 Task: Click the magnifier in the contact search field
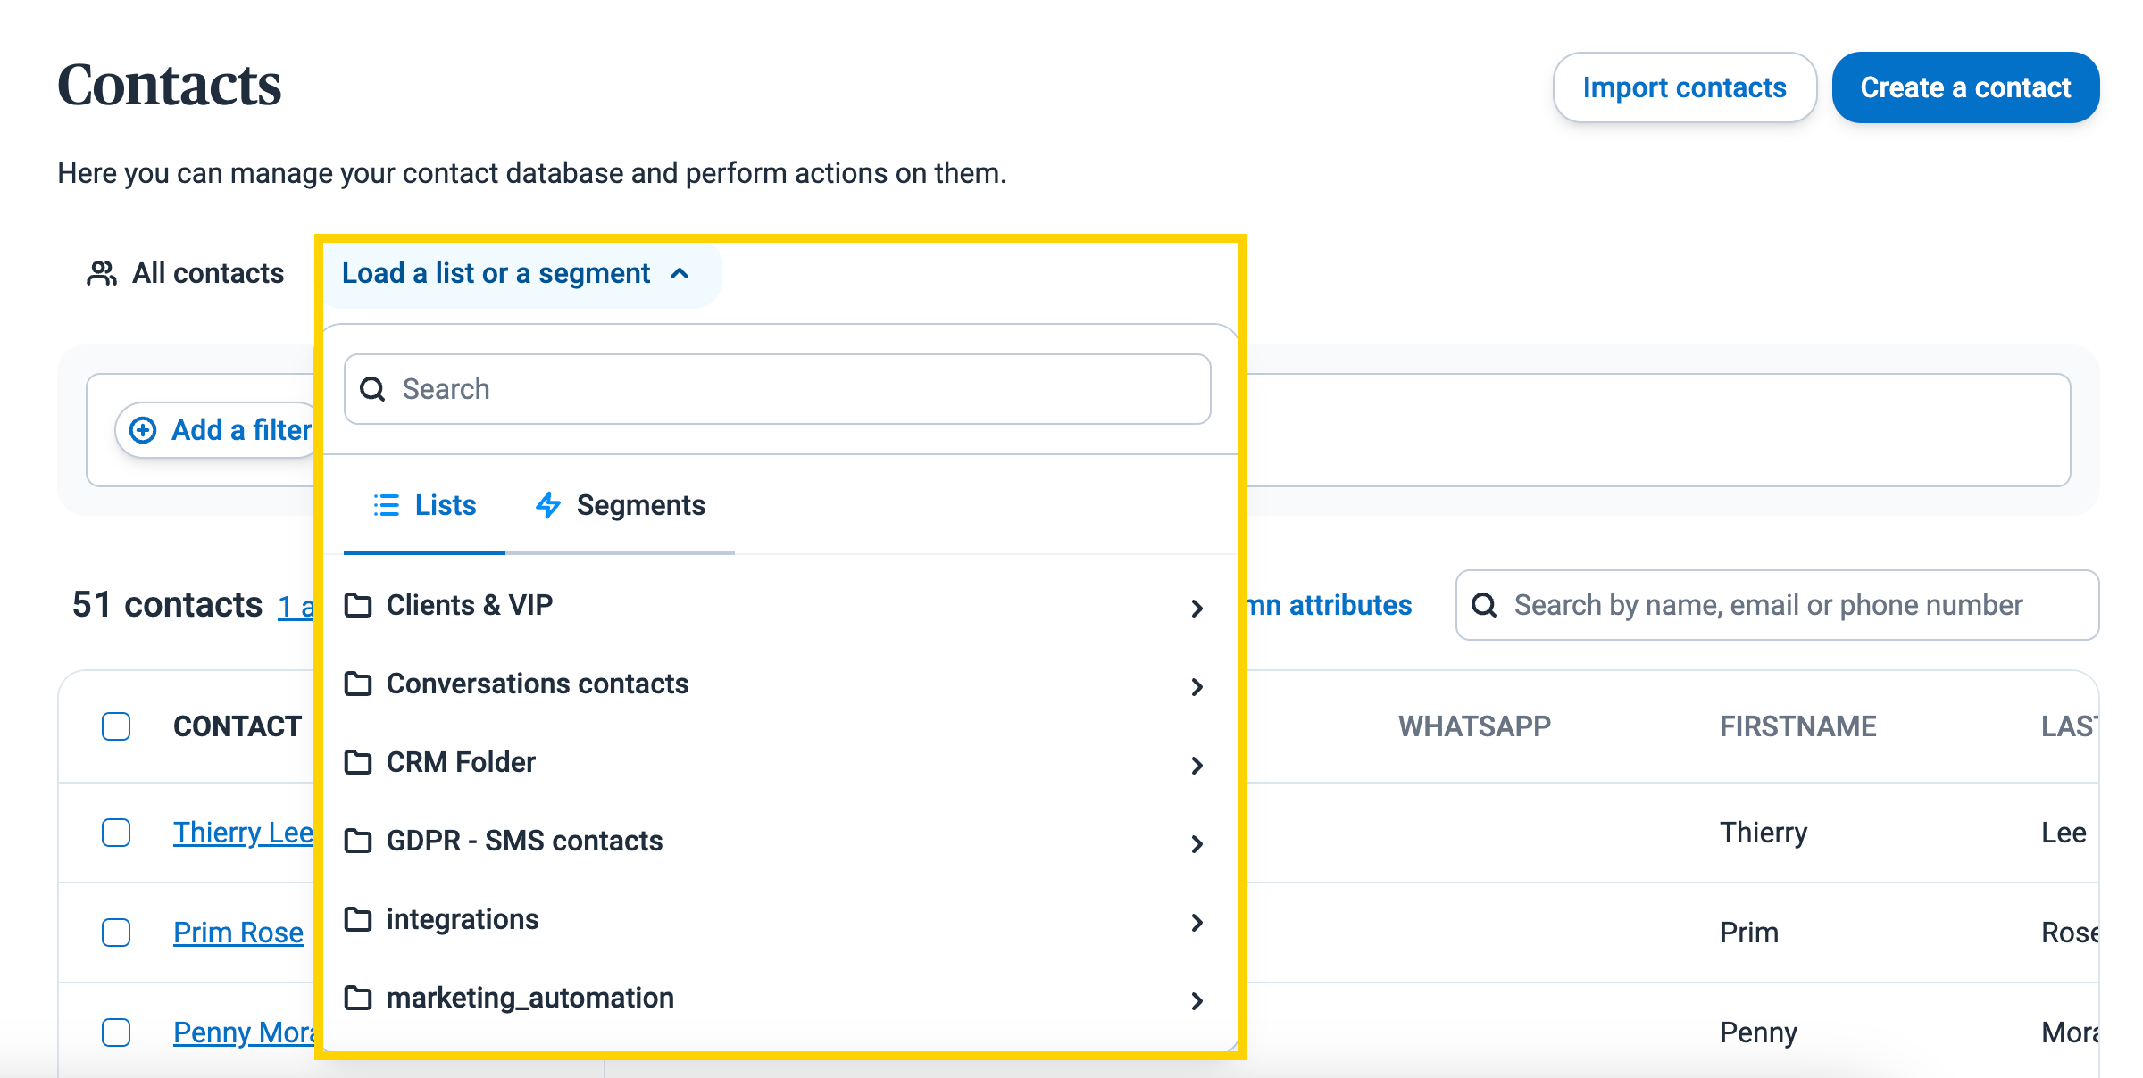pos(1485,604)
